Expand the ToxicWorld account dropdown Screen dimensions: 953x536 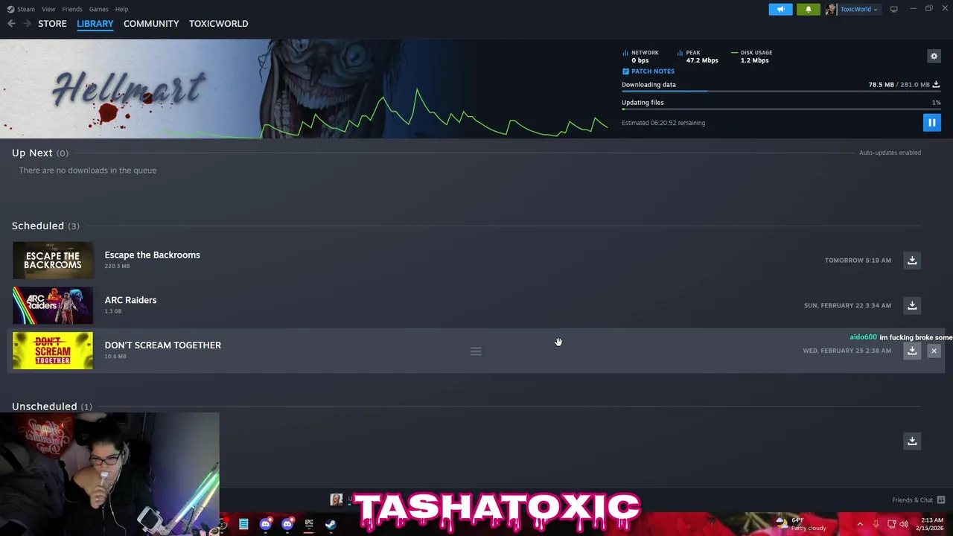[859, 9]
